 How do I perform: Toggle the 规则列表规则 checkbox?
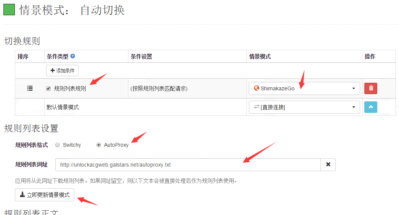coord(48,88)
